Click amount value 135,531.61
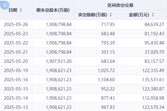This screenshot has width=167, height=111. pos(153,80)
